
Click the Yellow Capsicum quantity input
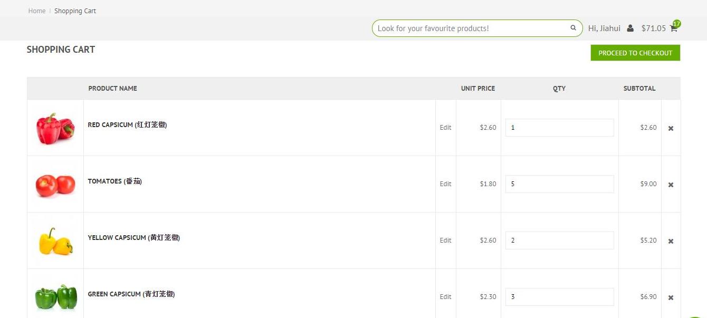coord(559,240)
